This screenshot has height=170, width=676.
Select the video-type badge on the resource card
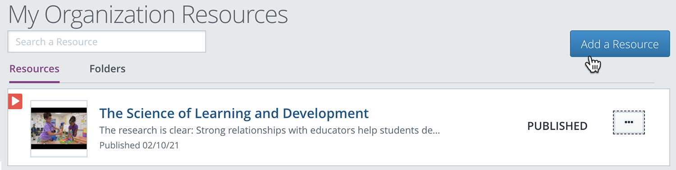[x=15, y=102]
